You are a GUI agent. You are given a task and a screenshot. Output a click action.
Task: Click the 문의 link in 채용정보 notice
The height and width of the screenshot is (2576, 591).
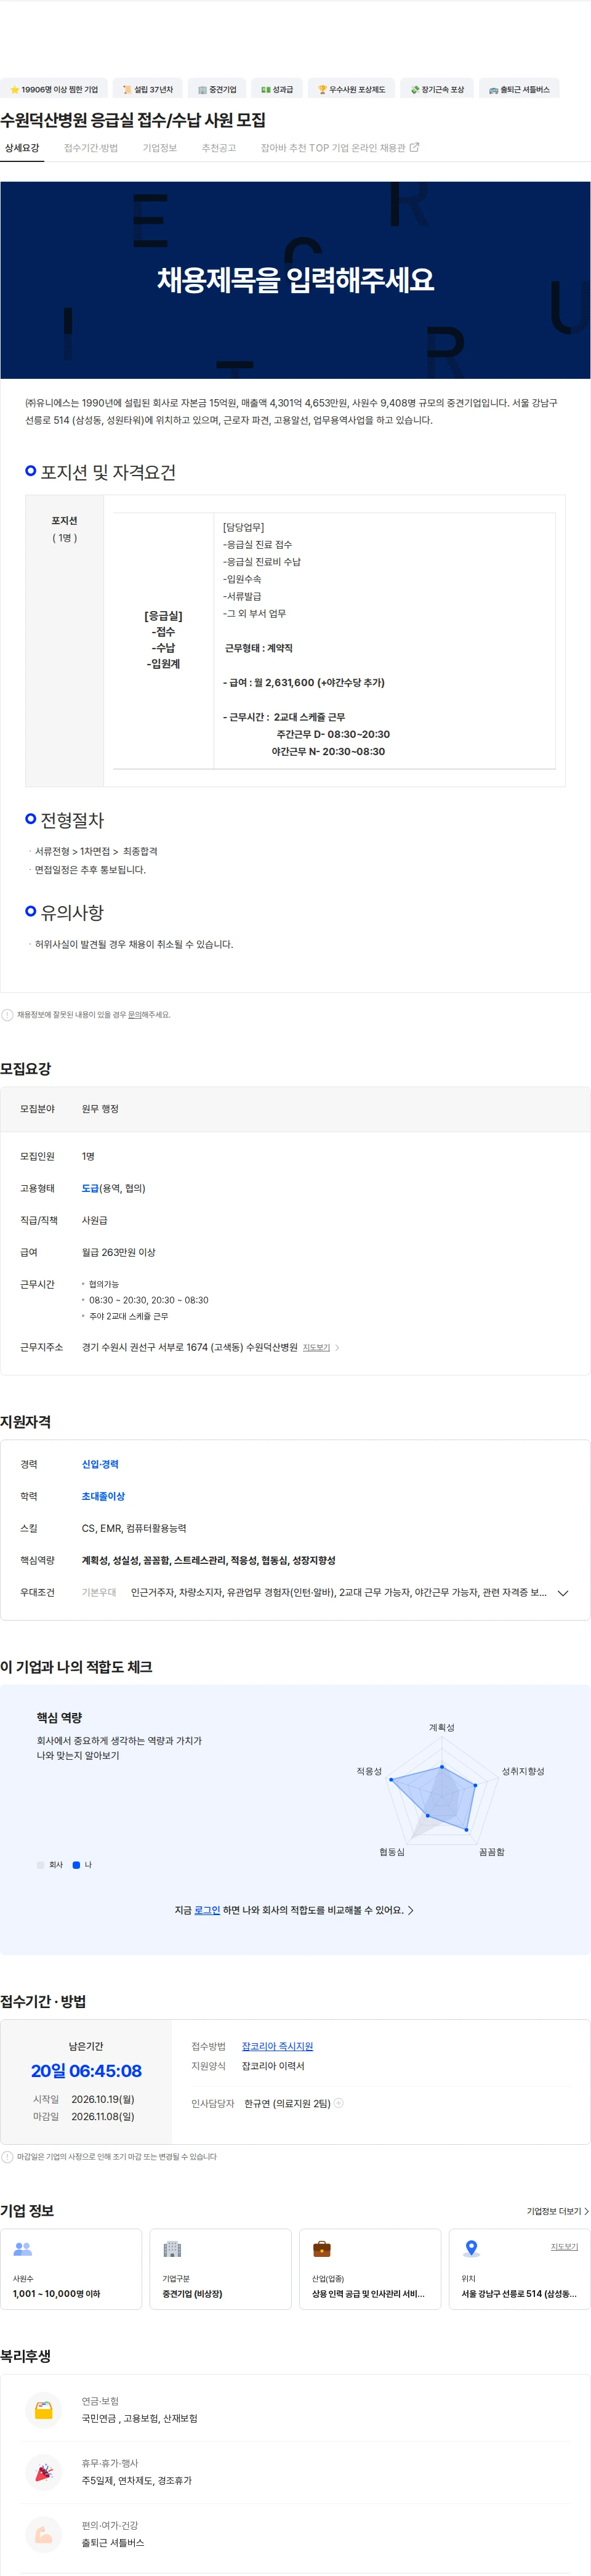point(134,1015)
